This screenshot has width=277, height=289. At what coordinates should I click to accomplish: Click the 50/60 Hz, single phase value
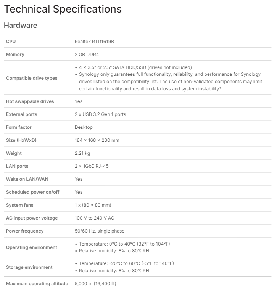click(99, 231)
